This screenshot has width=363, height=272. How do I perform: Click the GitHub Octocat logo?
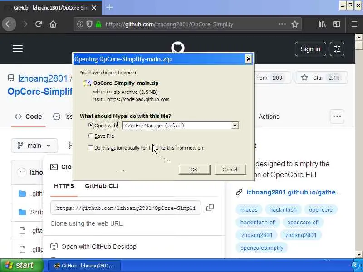178,47
